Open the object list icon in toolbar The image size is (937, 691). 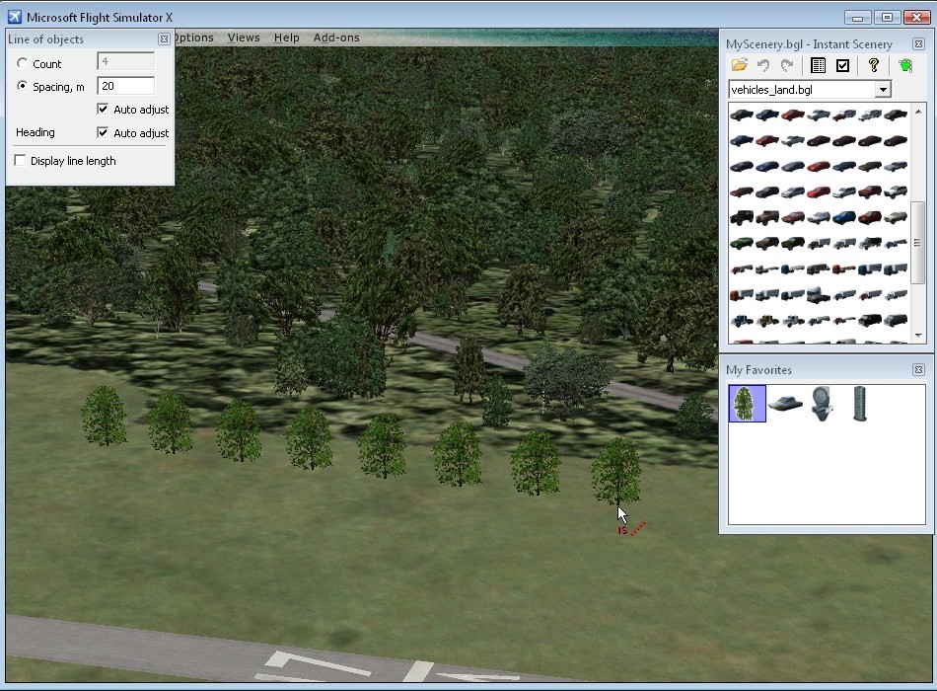coord(818,66)
